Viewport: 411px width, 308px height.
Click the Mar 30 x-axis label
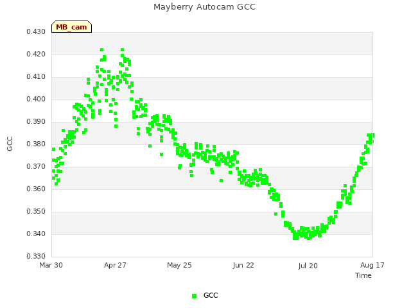[51, 265]
